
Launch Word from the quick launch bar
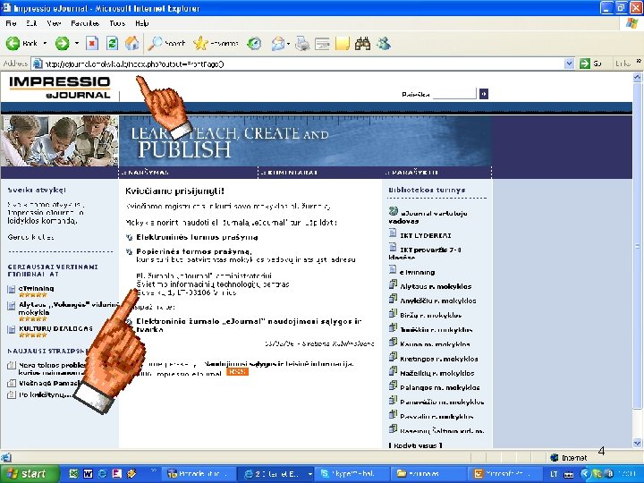tap(88, 473)
